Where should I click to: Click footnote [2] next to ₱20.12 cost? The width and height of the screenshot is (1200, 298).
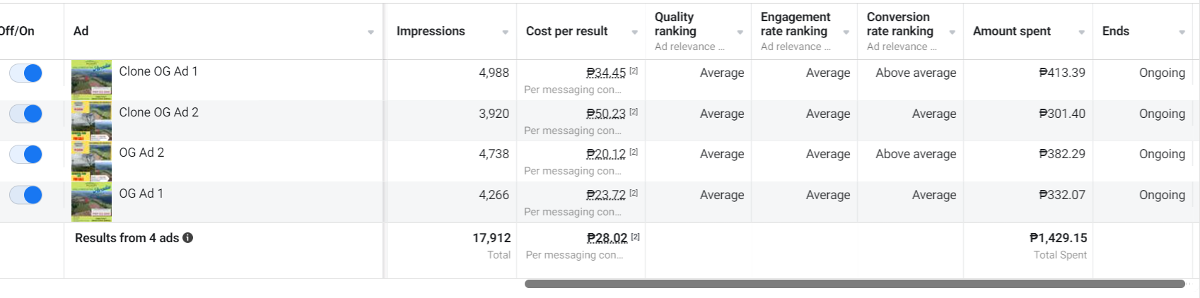(634, 152)
